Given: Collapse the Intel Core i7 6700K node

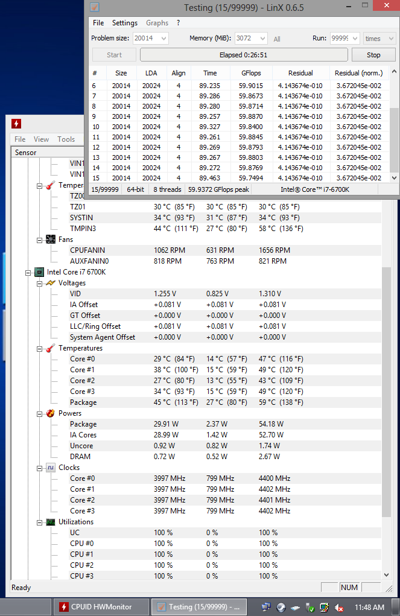Looking at the screenshot, I should [28, 273].
